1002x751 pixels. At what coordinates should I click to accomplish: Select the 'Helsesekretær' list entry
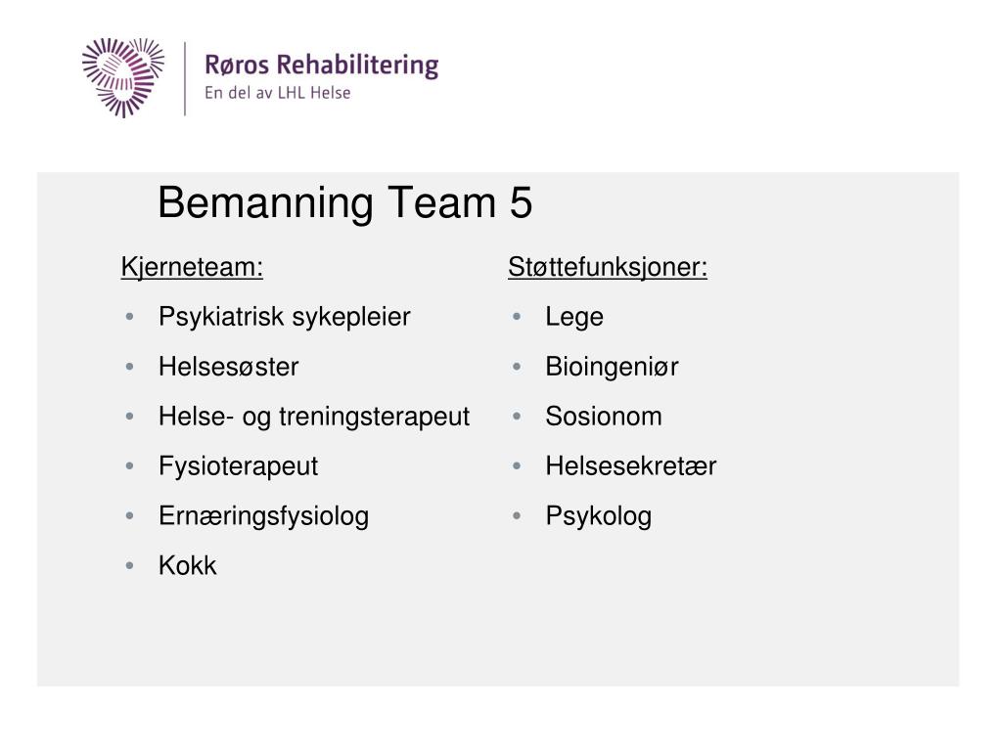click(x=631, y=466)
